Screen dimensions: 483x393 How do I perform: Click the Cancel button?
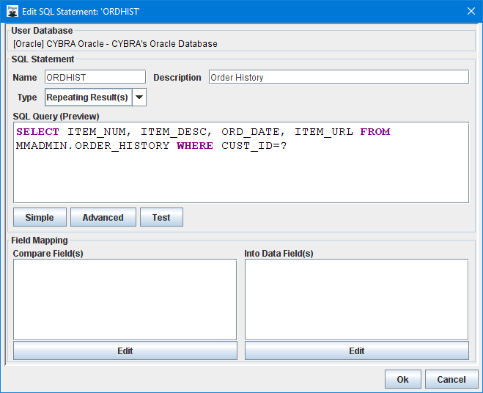(x=451, y=380)
